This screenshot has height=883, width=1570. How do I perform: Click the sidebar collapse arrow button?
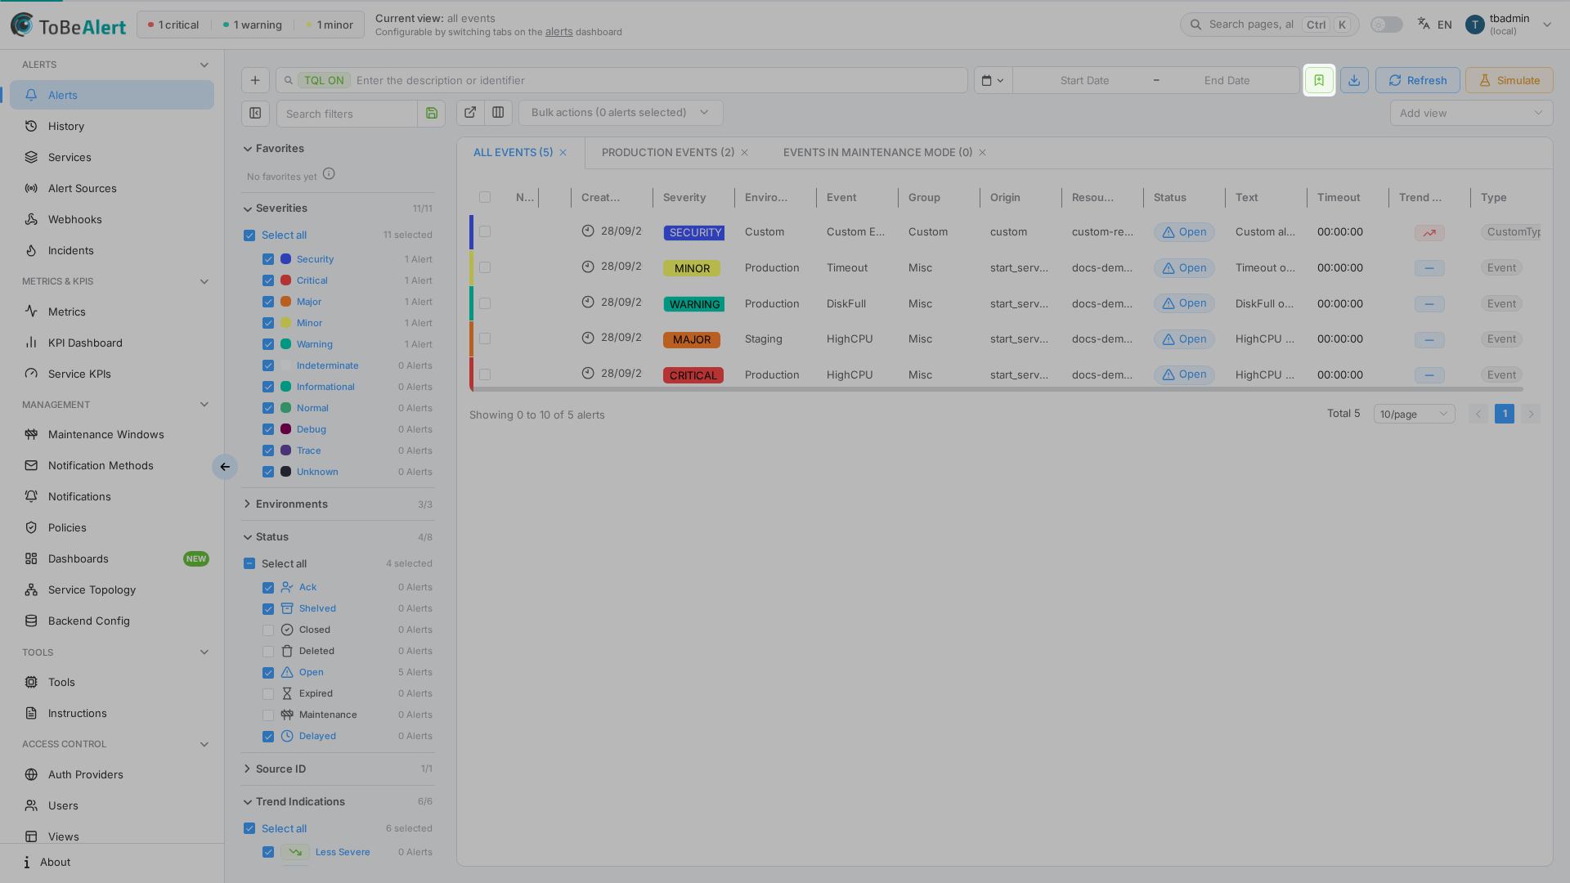coord(225,467)
